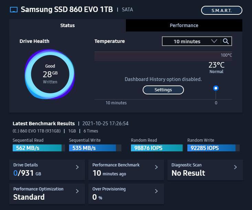Click the dropdown chevron in temperature range
The height and width of the screenshot is (210, 252).
click(x=214, y=41)
